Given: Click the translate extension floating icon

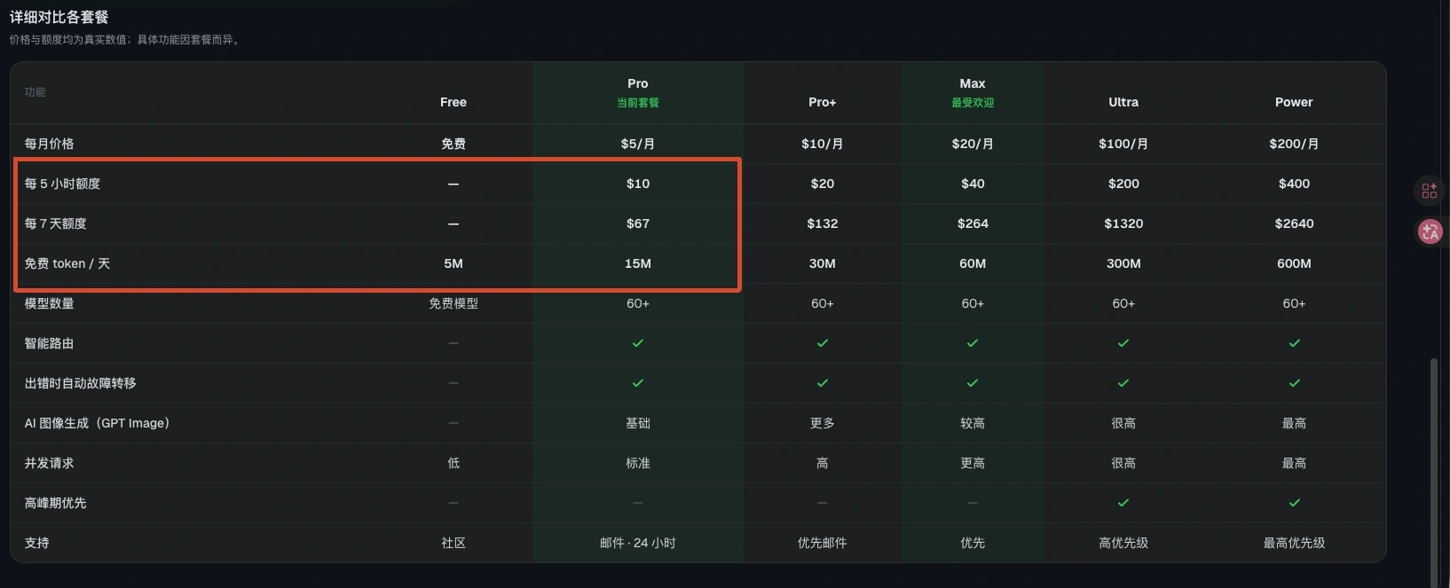Looking at the screenshot, I should click(1430, 232).
